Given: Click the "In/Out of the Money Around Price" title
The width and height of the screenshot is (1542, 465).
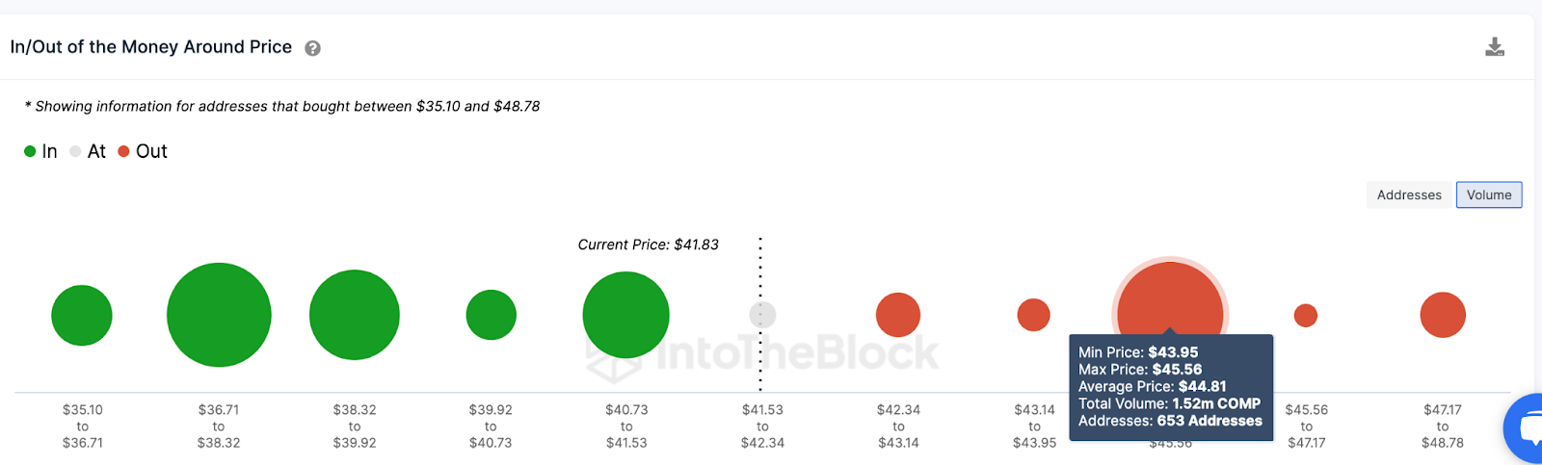Looking at the screenshot, I should [151, 47].
